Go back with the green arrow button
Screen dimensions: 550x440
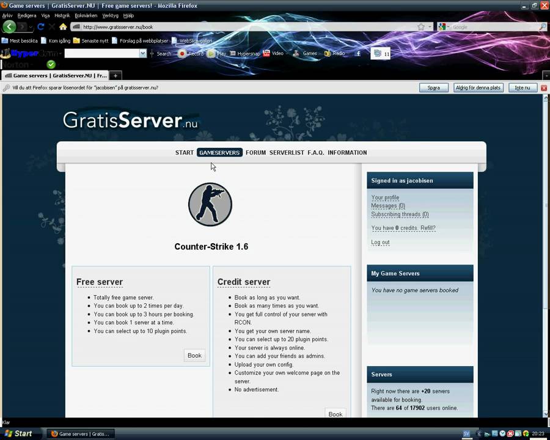tap(9, 27)
